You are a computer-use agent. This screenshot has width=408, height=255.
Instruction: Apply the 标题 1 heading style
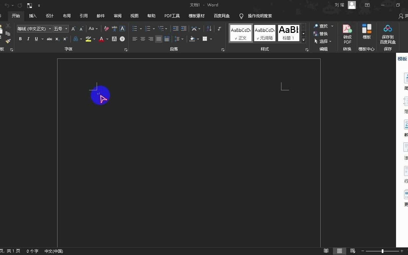point(288,33)
